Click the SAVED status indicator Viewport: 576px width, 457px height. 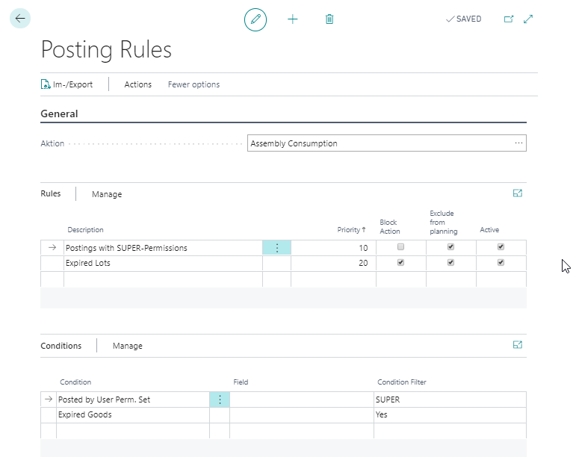[464, 19]
